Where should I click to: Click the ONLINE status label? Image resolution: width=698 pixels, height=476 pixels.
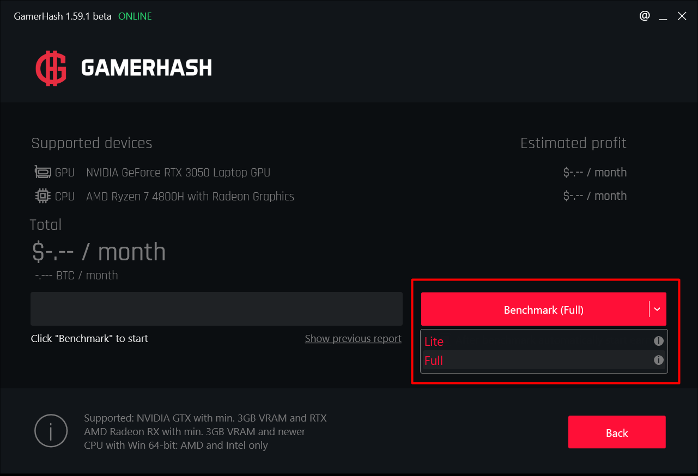[x=135, y=16]
